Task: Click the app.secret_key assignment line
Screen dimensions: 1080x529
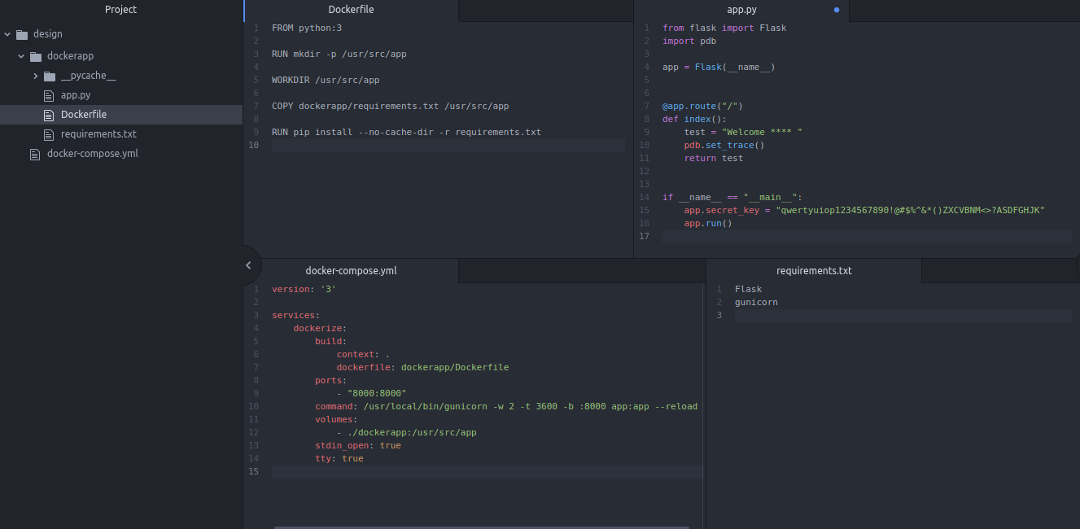Action: point(864,210)
